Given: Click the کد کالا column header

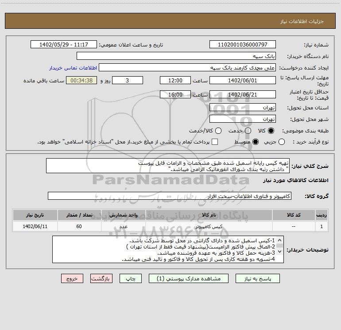Looking at the screenshot, I should (x=294, y=215).
